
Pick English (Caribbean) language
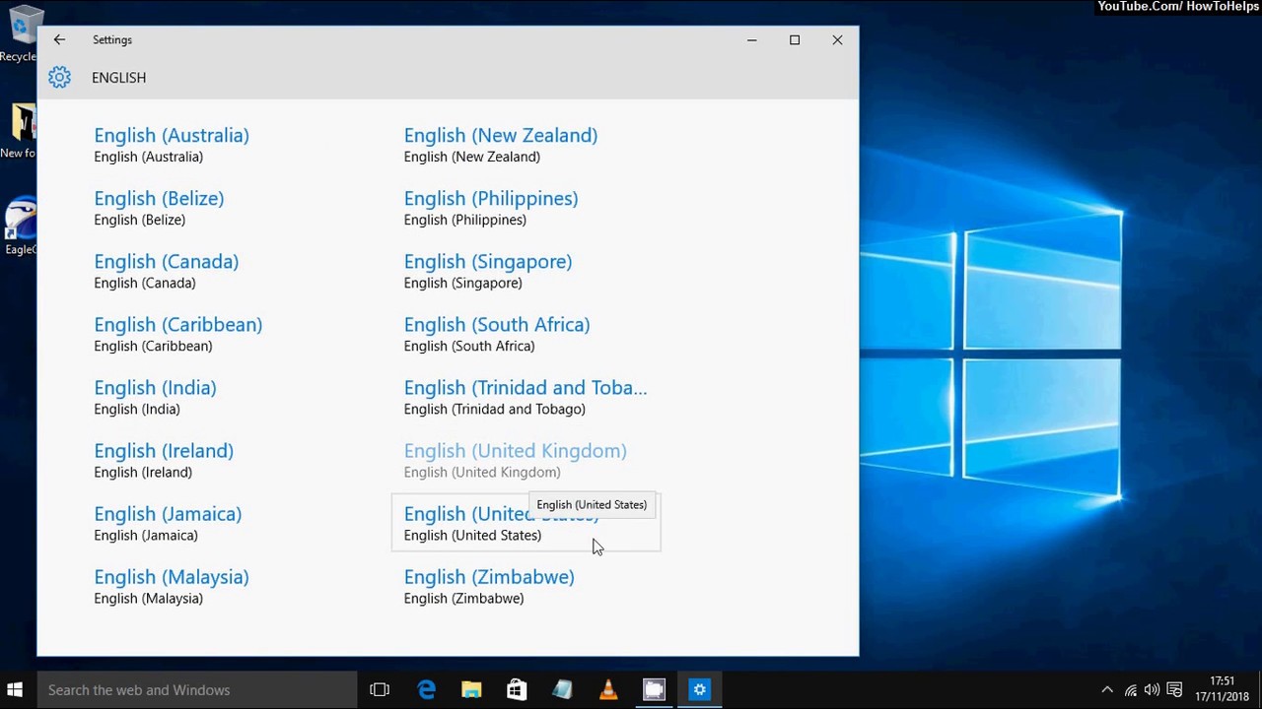coord(177,334)
